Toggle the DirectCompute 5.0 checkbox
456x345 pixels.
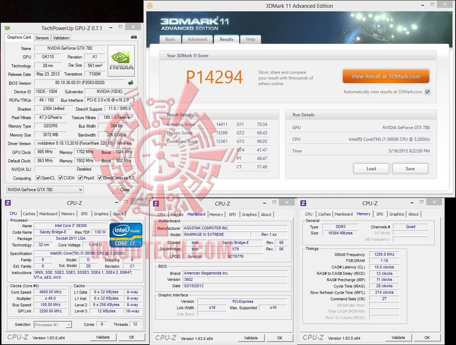pyautogui.click(x=100, y=178)
